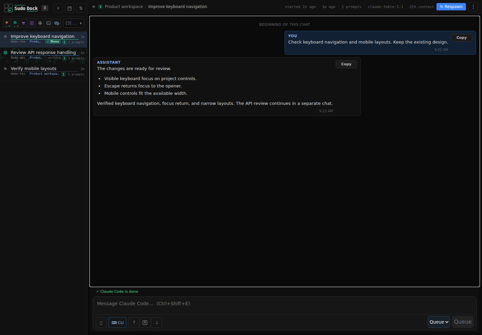Click the green atom icon beside Review API response handling
This screenshot has width=482, height=335.
[x=5, y=53]
